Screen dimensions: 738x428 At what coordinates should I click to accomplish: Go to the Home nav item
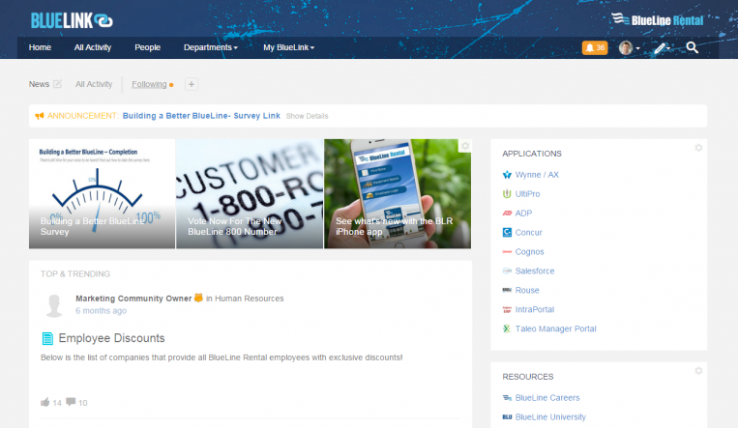coord(40,47)
